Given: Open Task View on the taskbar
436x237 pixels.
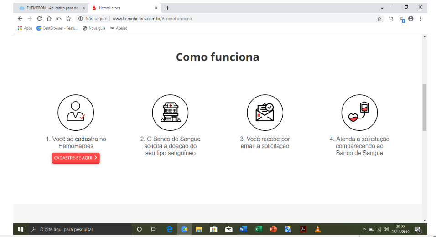Looking at the screenshot, I should coord(154,229).
